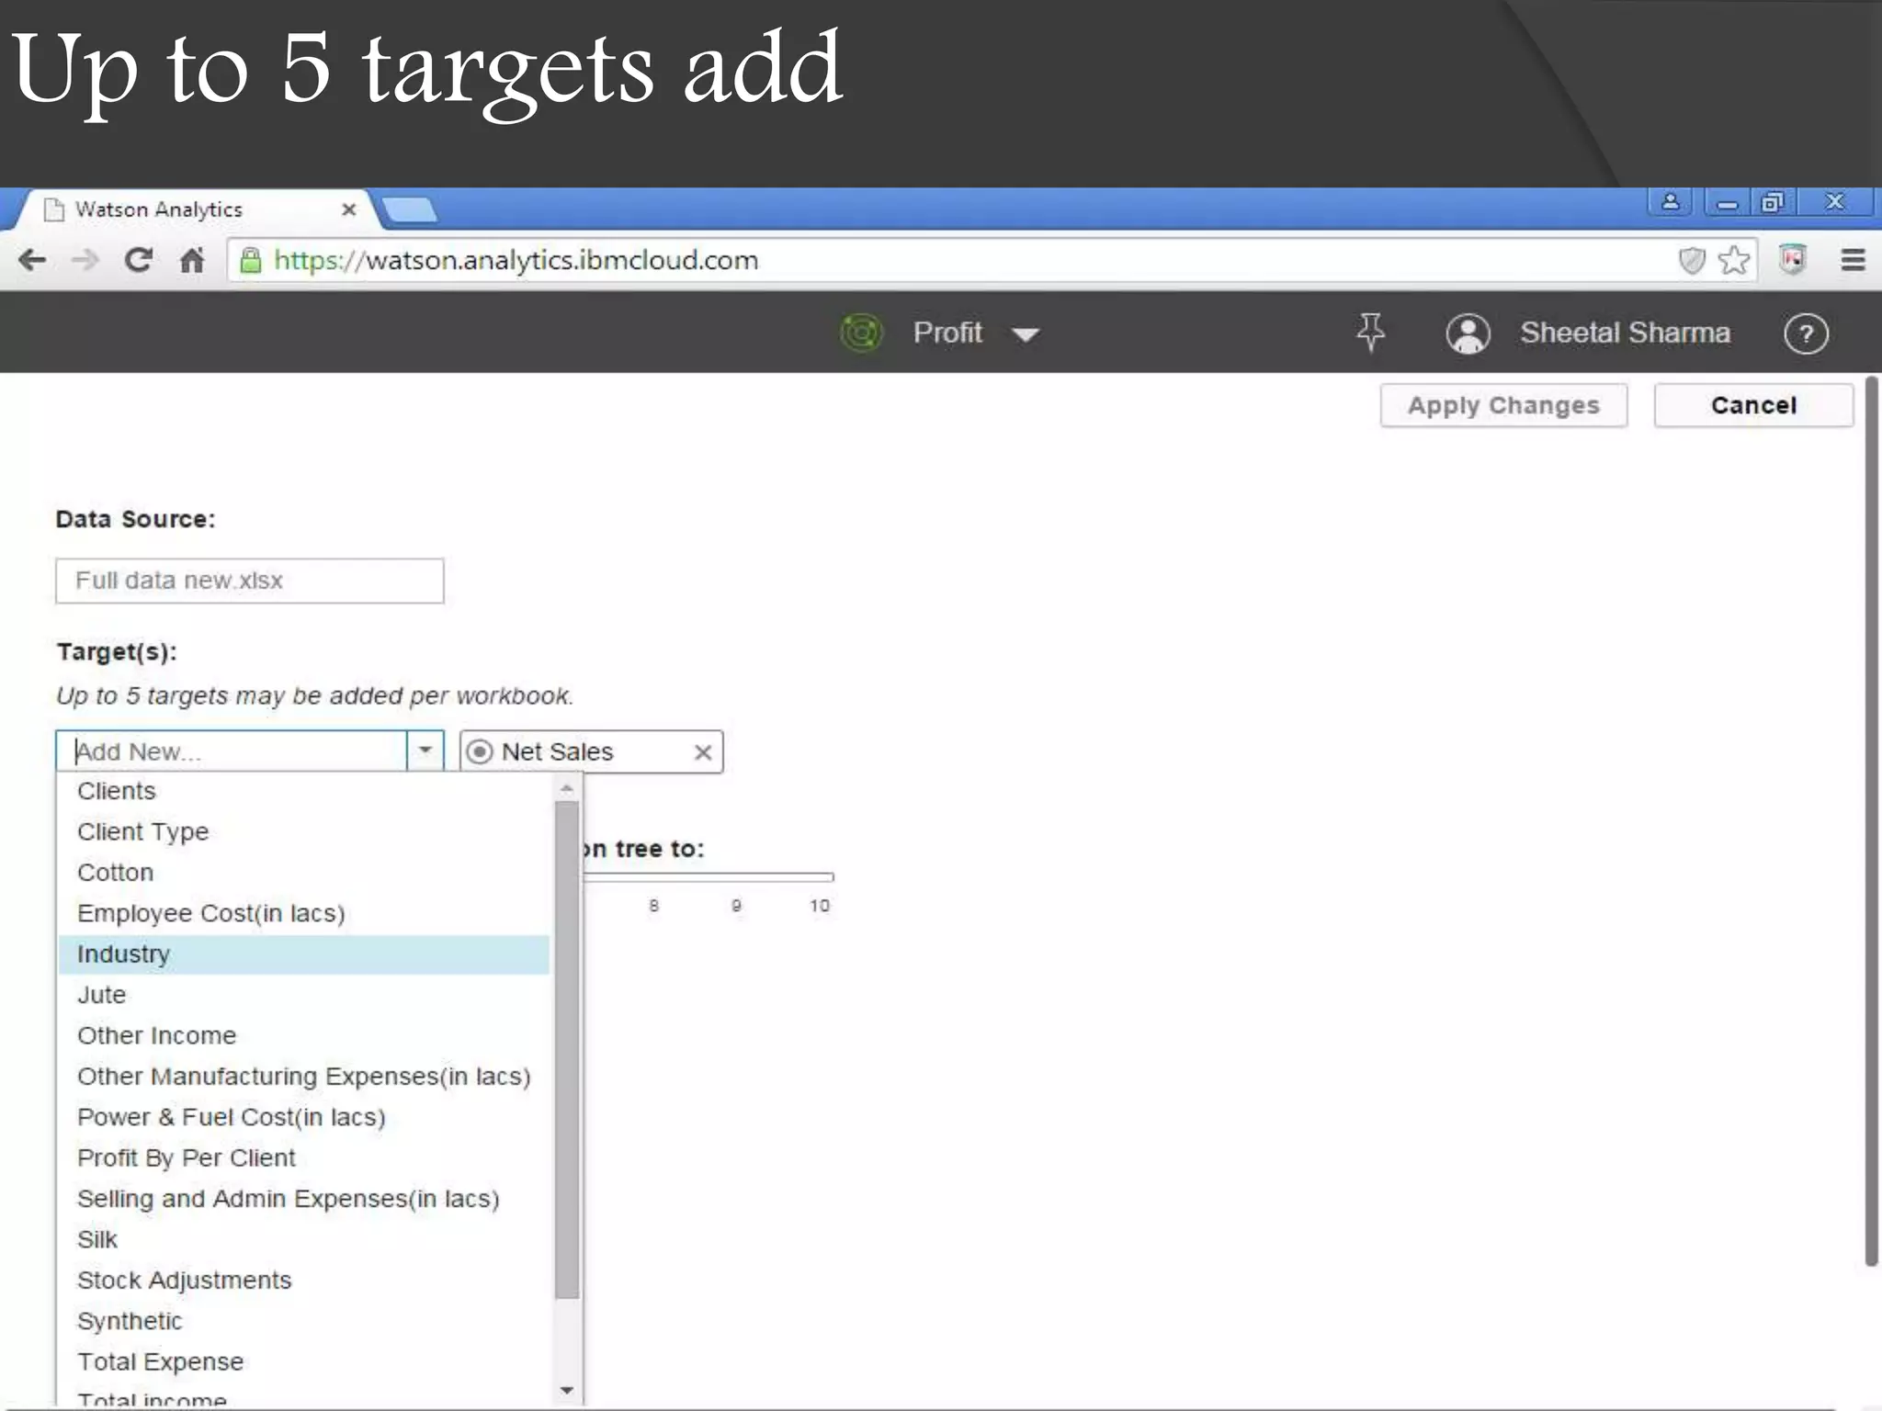Select the Net Sales target radio button

pos(480,752)
